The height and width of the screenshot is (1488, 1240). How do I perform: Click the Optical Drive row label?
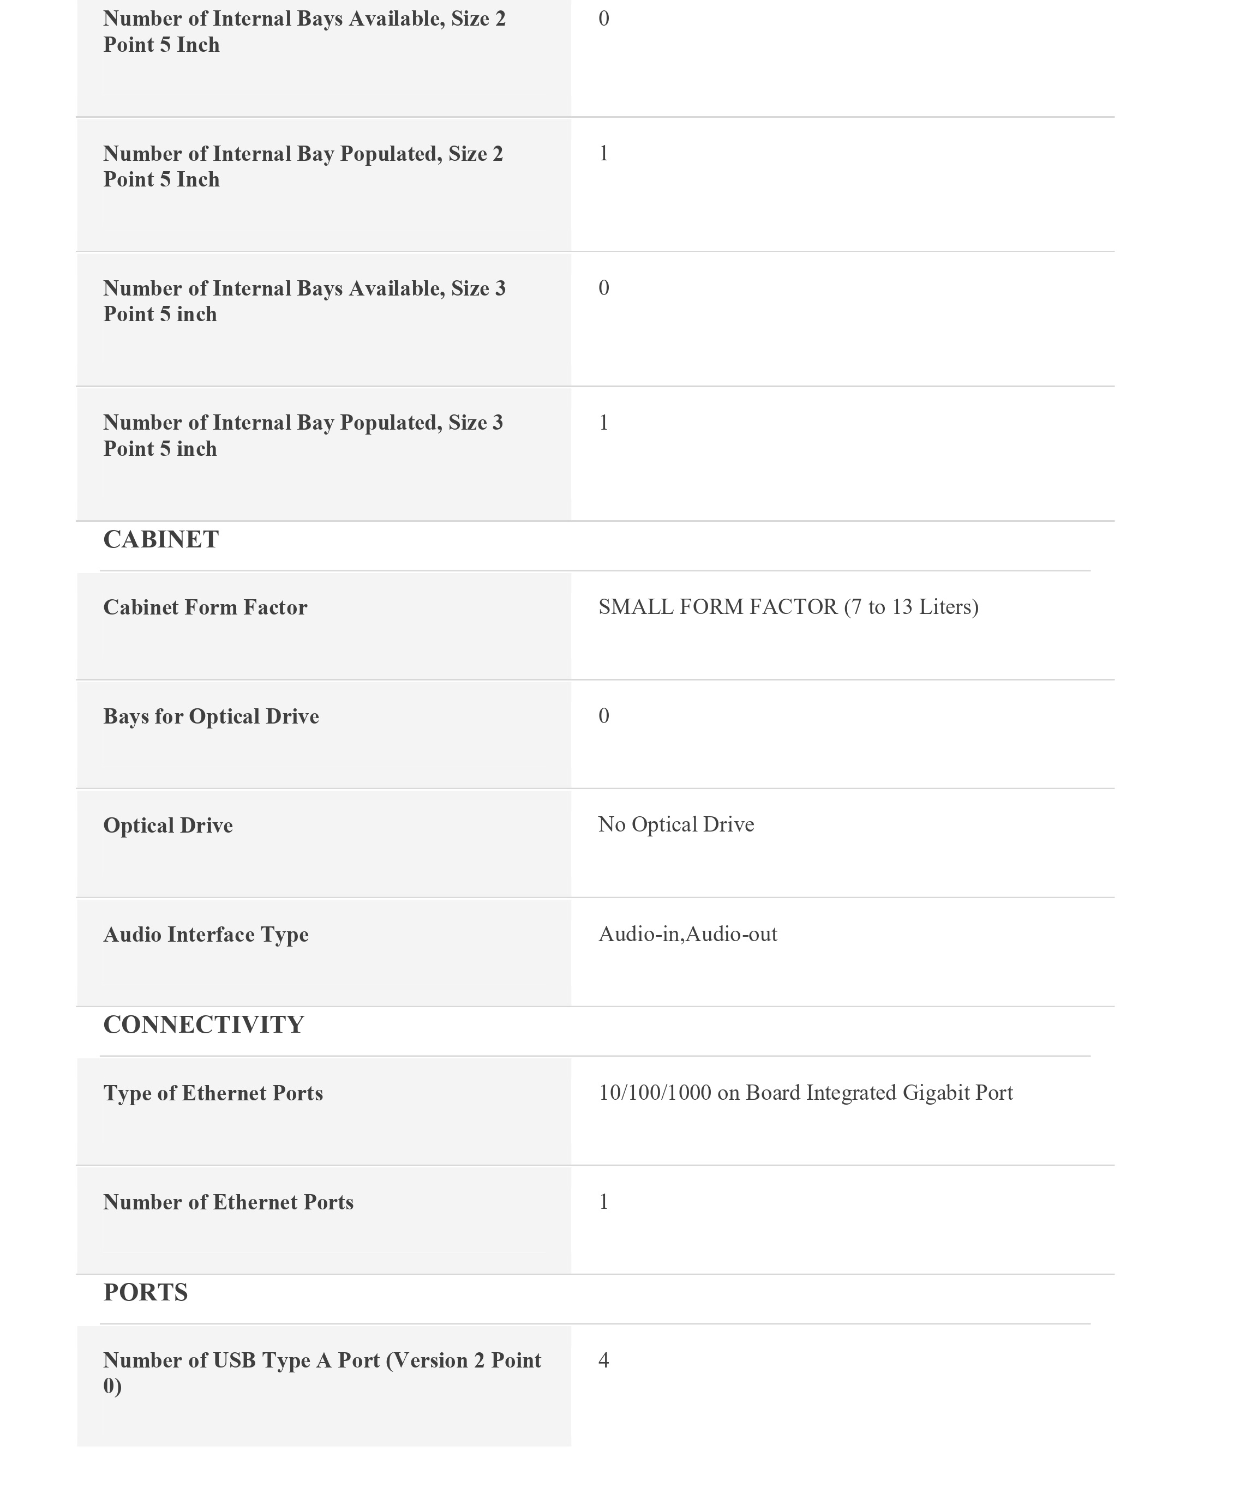point(168,826)
